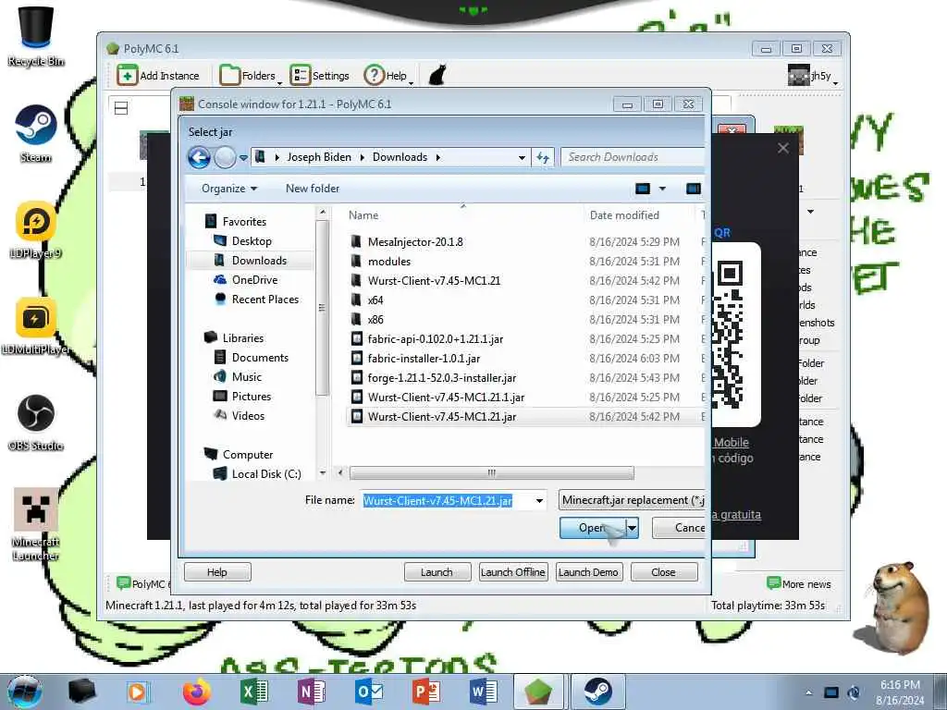Open the Help menu in PolyMC toolbar
947x710 pixels.
(388, 76)
